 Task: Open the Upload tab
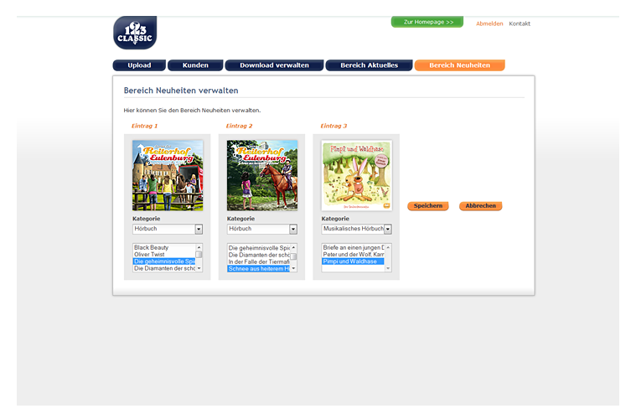click(139, 65)
